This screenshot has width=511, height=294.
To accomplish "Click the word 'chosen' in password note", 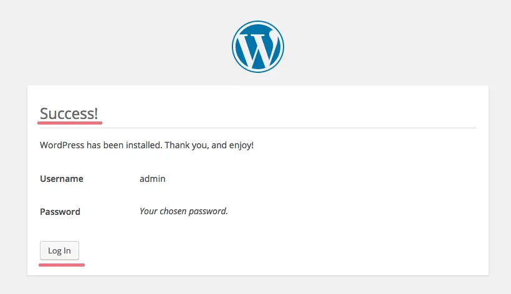I will 173,211.
